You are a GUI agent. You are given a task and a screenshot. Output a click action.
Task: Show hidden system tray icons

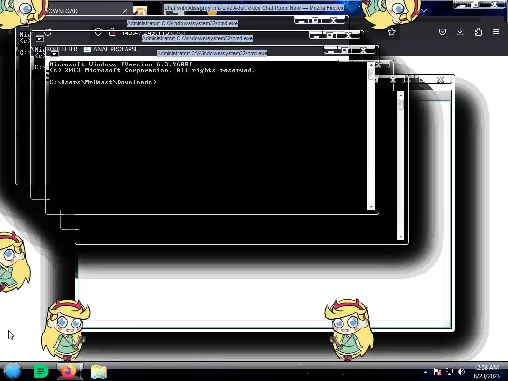425,372
